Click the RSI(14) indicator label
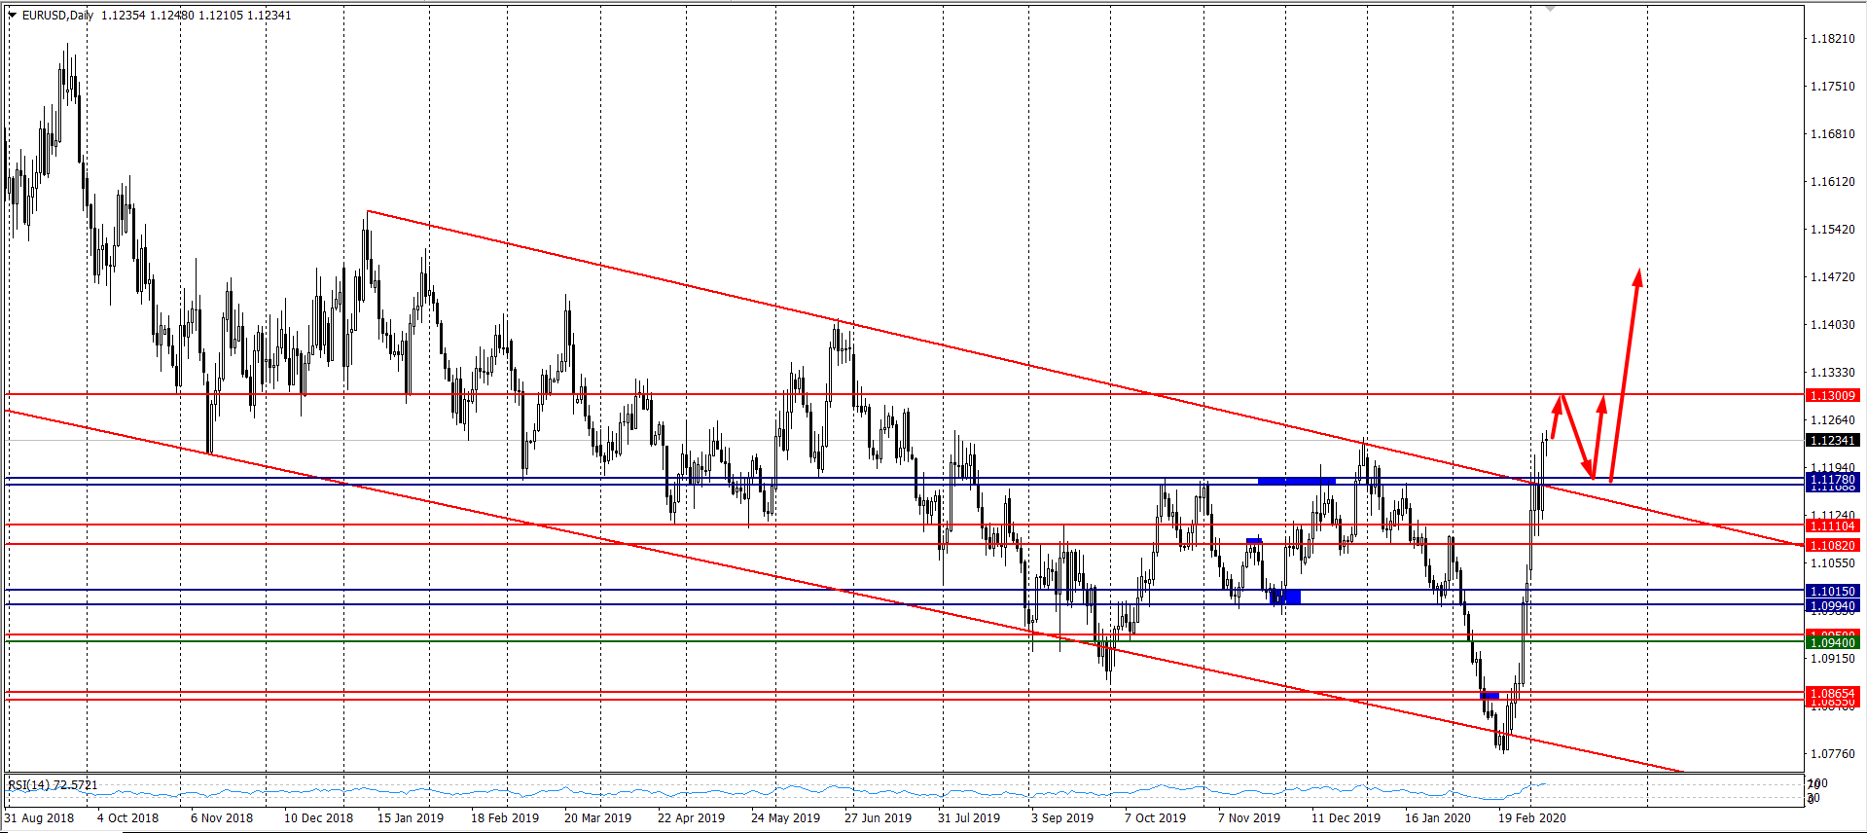This screenshot has width=1867, height=833. pos(54,784)
